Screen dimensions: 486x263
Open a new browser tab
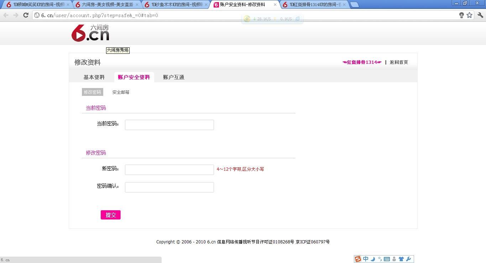(354, 5)
